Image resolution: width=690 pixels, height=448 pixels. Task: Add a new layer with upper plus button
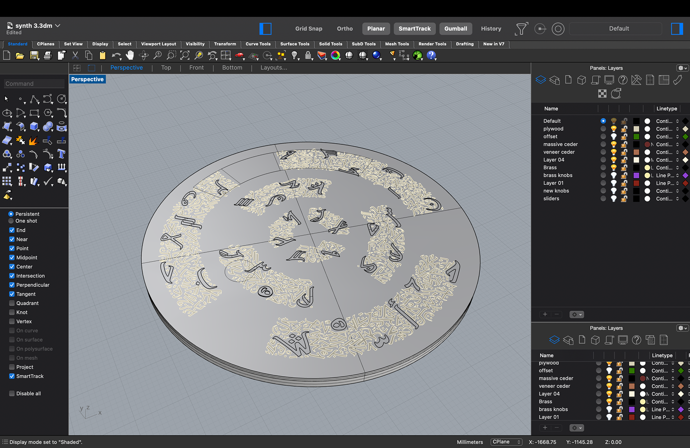[x=545, y=314]
